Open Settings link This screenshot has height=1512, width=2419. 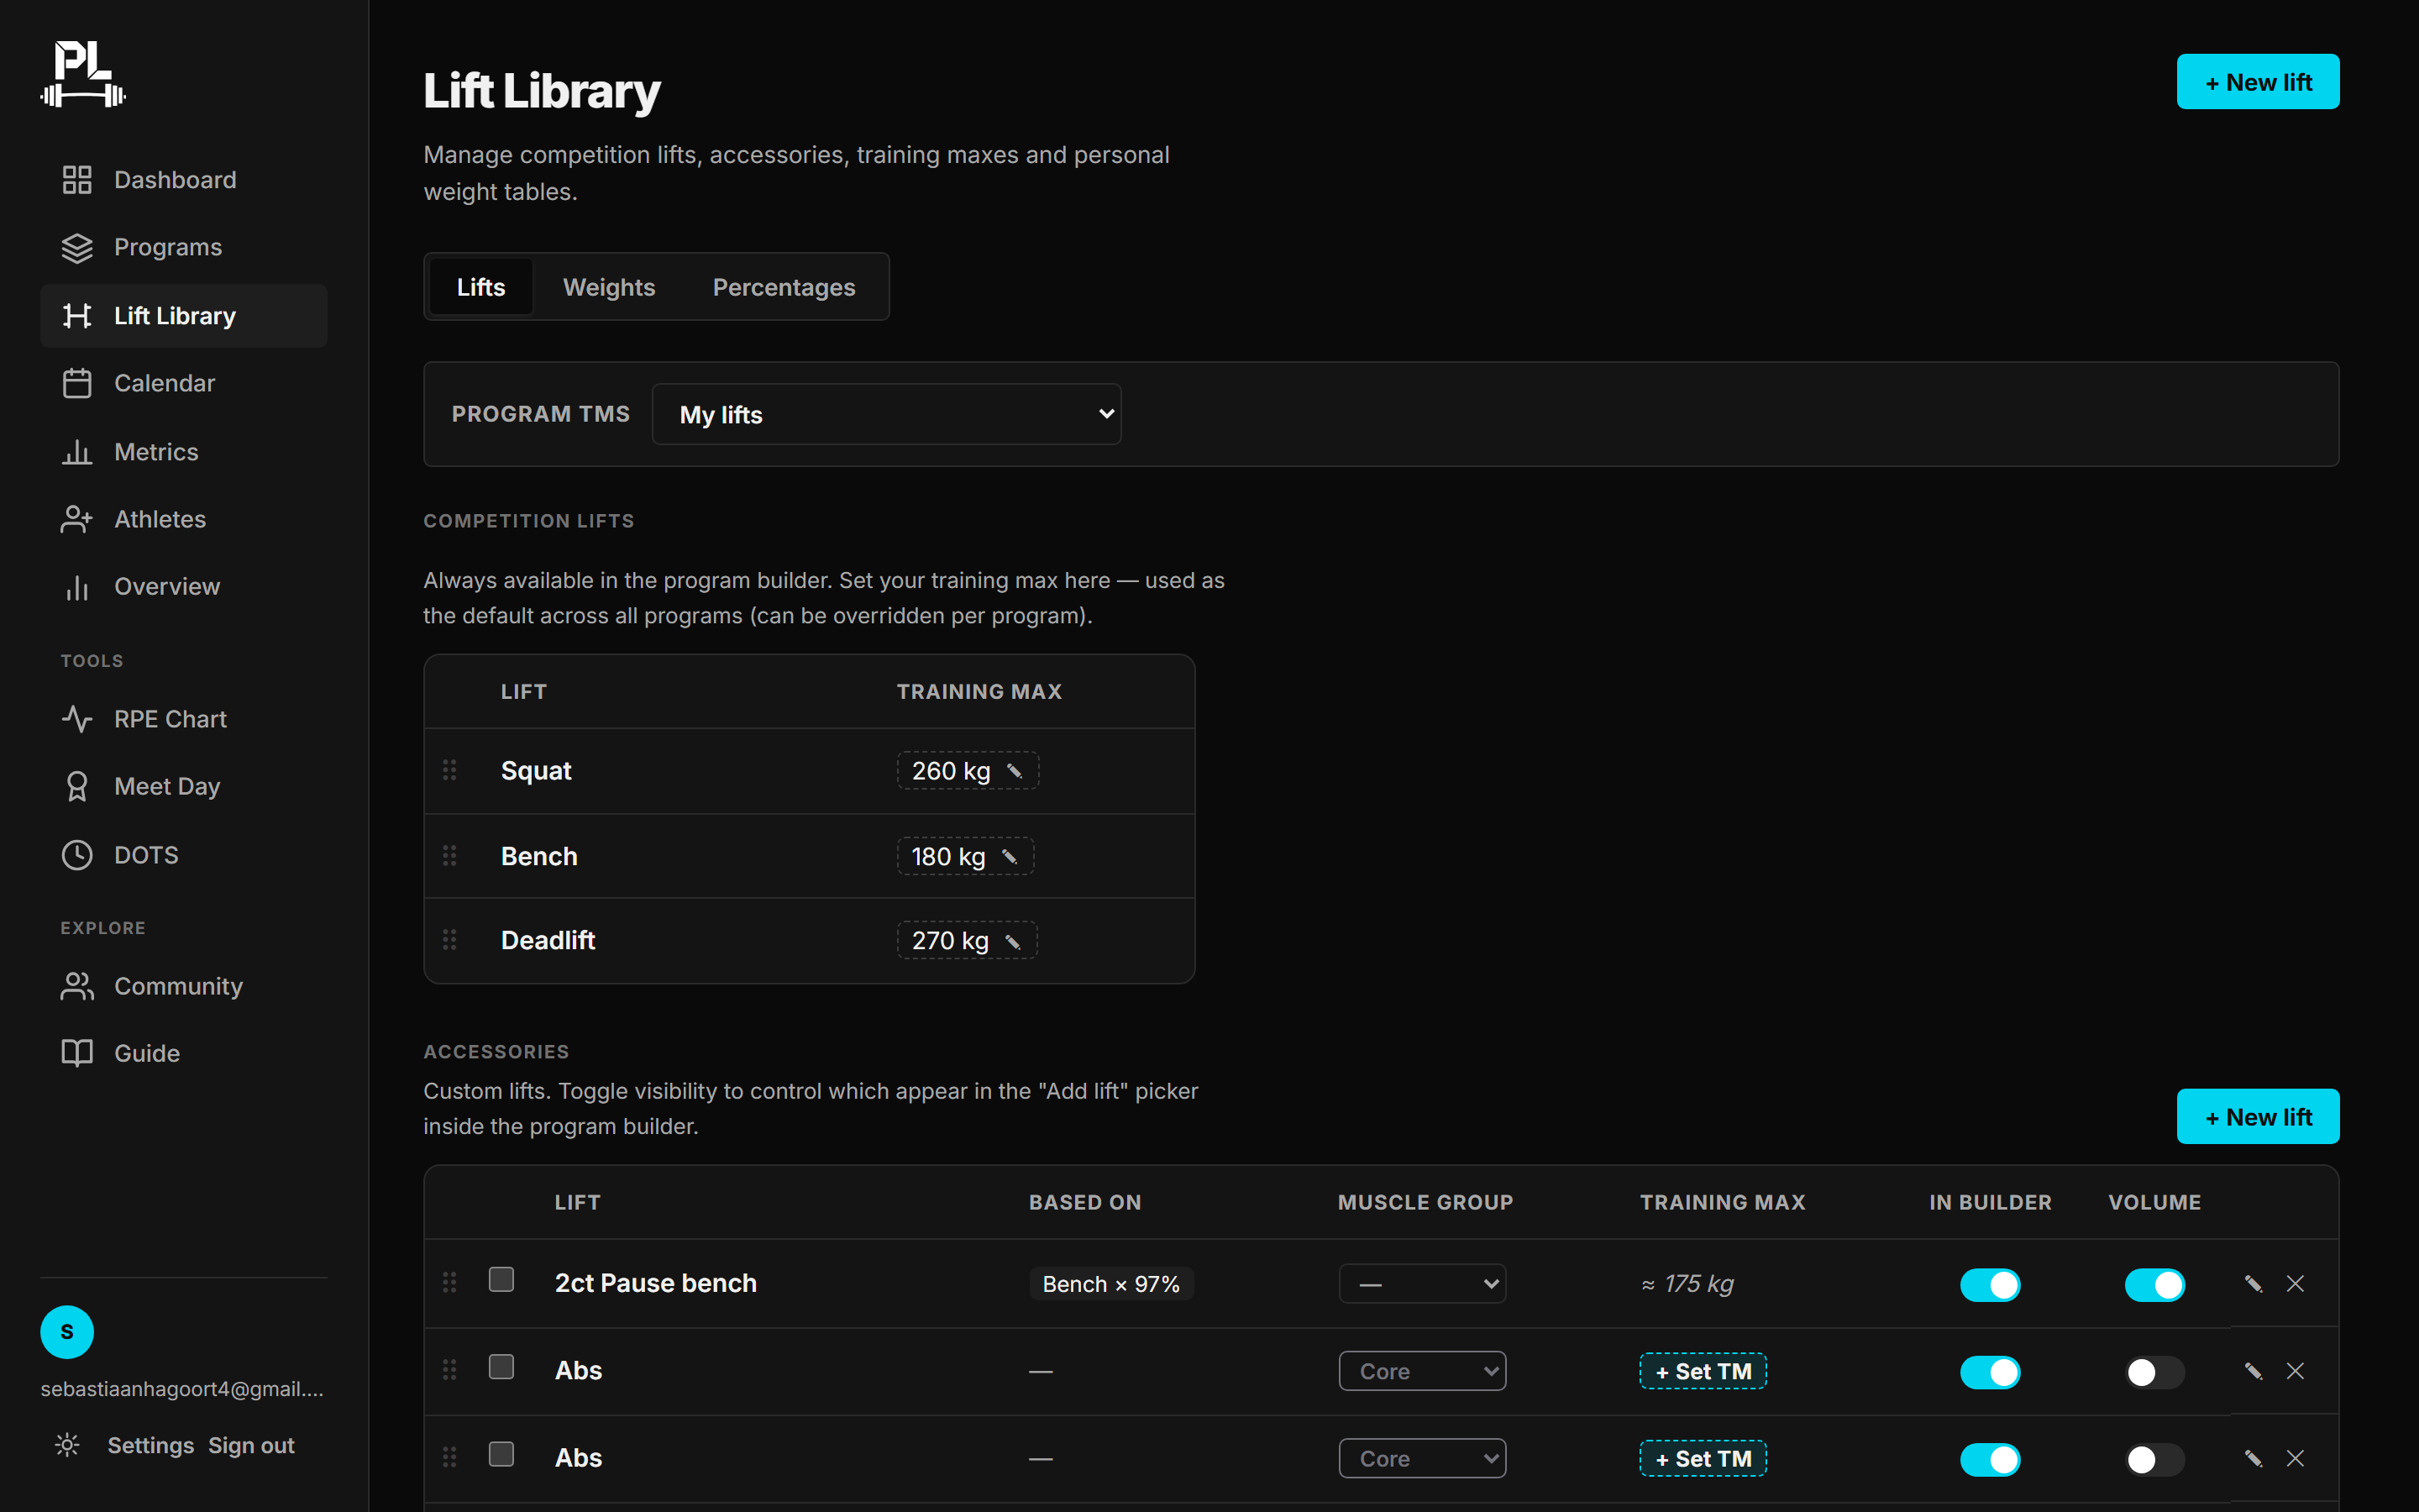pyautogui.click(x=151, y=1446)
